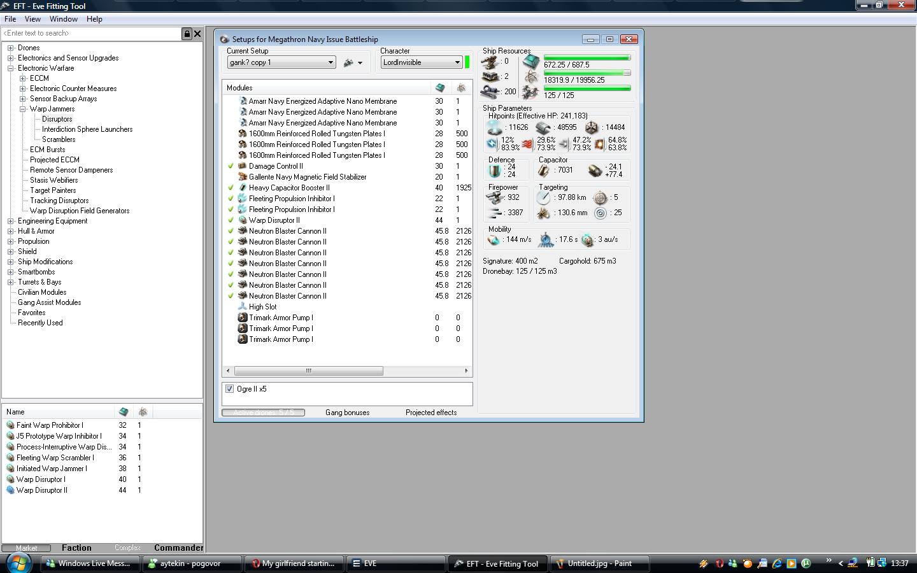Click the CPU usage bar 672.25 / 687.5
This screenshot has width=917, height=573.
[586, 58]
